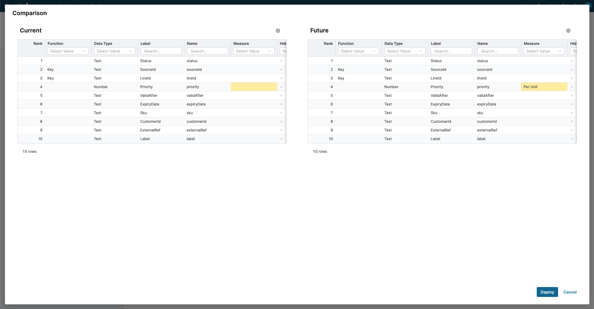Image resolution: width=594 pixels, height=309 pixels.
Task: Open settings gear for Current table
Action: pyautogui.click(x=278, y=31)
